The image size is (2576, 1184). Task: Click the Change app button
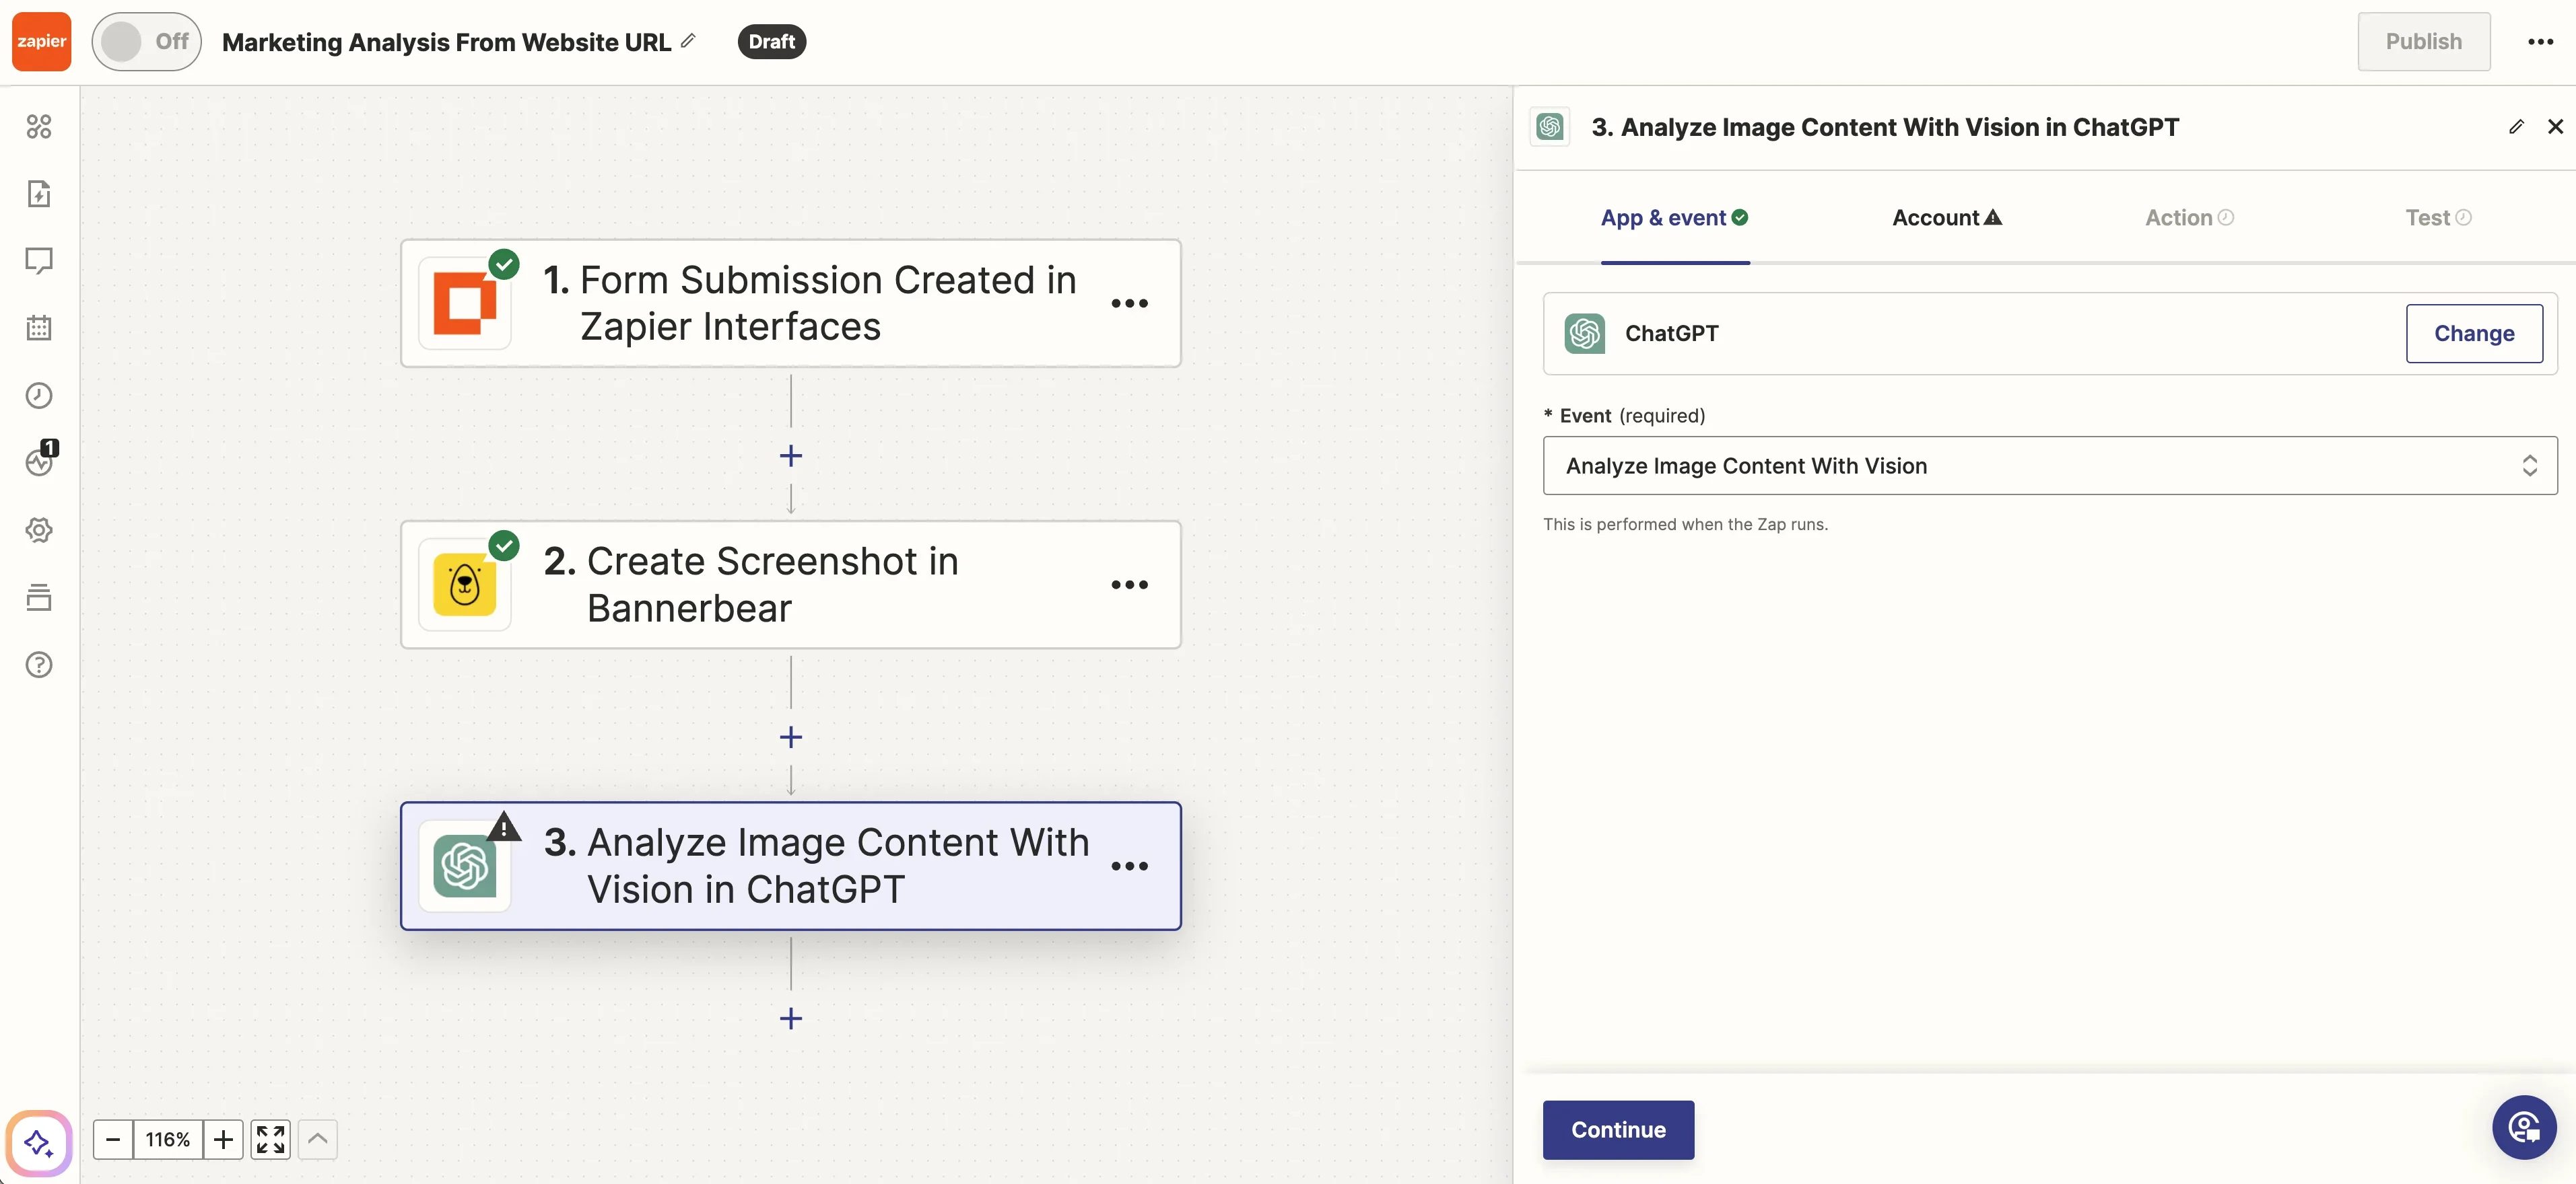coord(2473,334)
